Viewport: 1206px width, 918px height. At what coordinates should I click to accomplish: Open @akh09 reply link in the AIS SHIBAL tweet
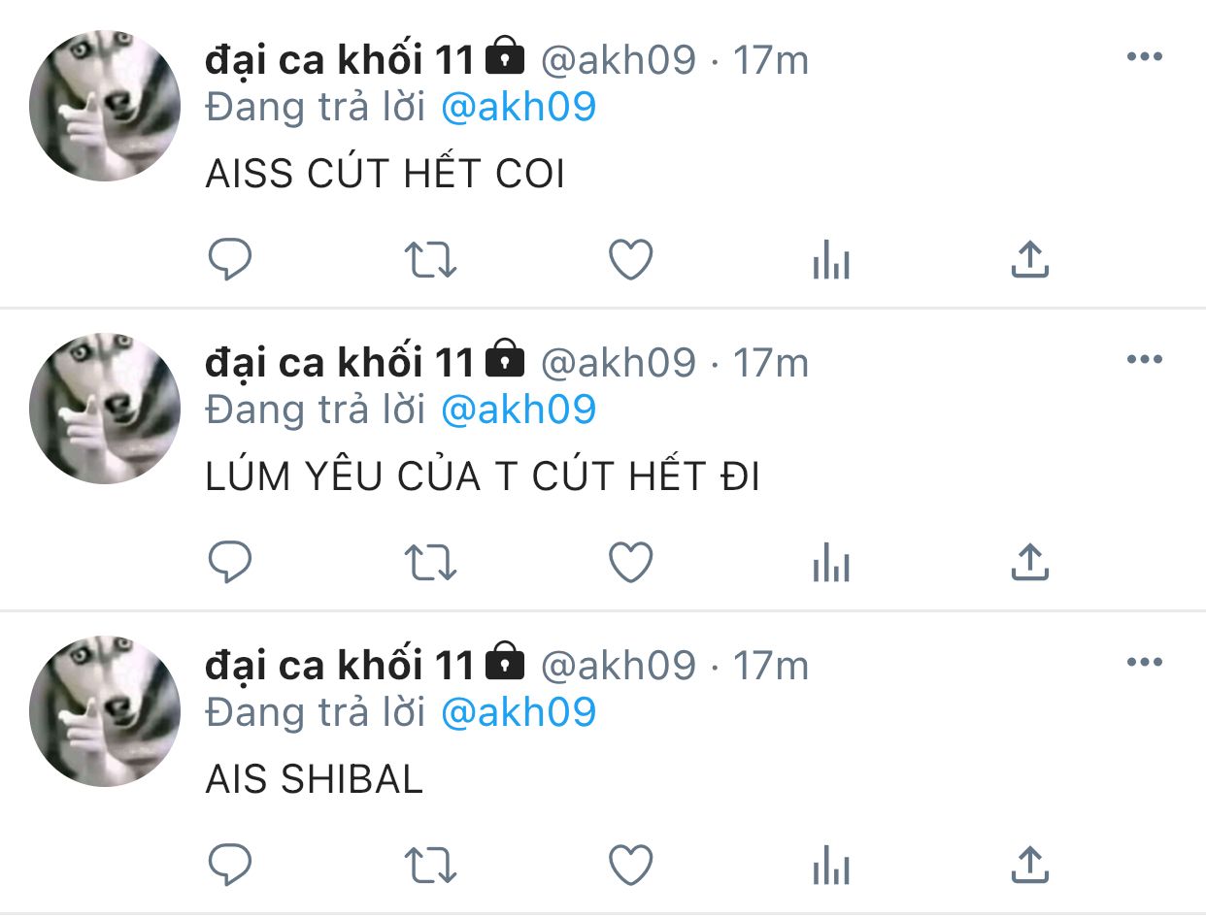pos(519,712)
